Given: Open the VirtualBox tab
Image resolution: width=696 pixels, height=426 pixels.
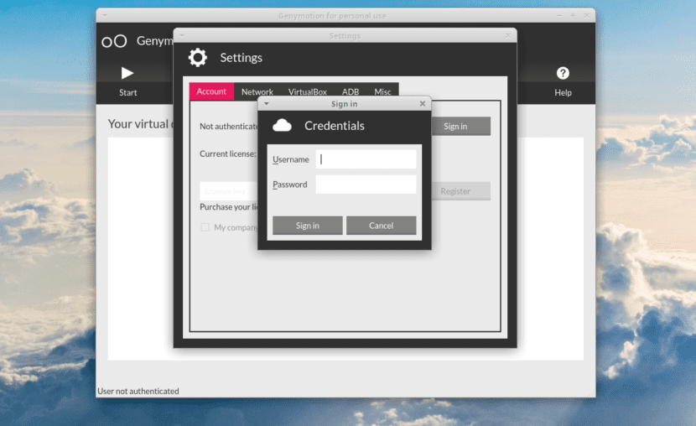Looking at the screenshot, I should [x=308, y=92].
